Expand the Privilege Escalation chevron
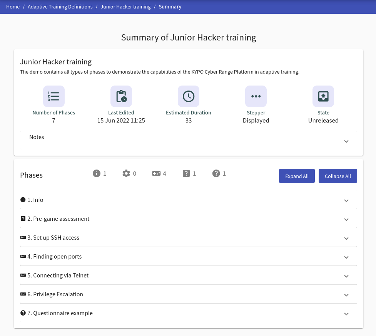 [x=346, y=295]
